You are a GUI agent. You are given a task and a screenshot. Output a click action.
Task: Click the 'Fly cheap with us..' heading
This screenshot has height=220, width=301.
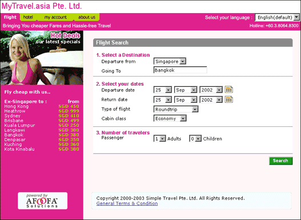(27, 92)
